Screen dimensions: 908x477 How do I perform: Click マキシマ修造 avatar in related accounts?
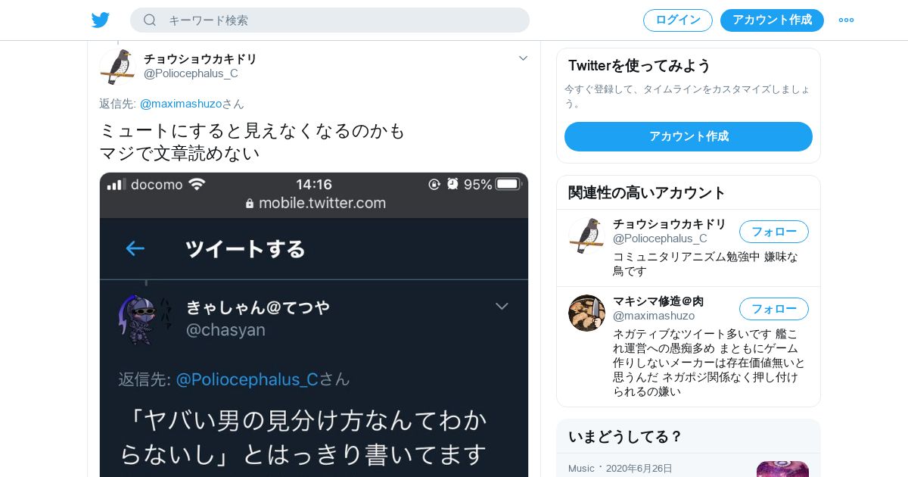click(x=586, y=313)
